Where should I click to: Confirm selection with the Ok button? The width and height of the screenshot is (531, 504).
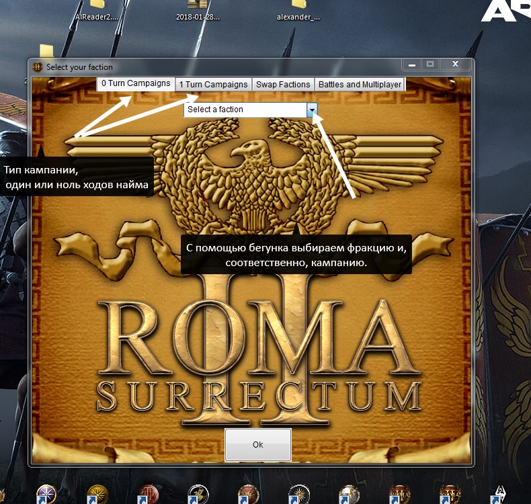click(x=257, y=444)
